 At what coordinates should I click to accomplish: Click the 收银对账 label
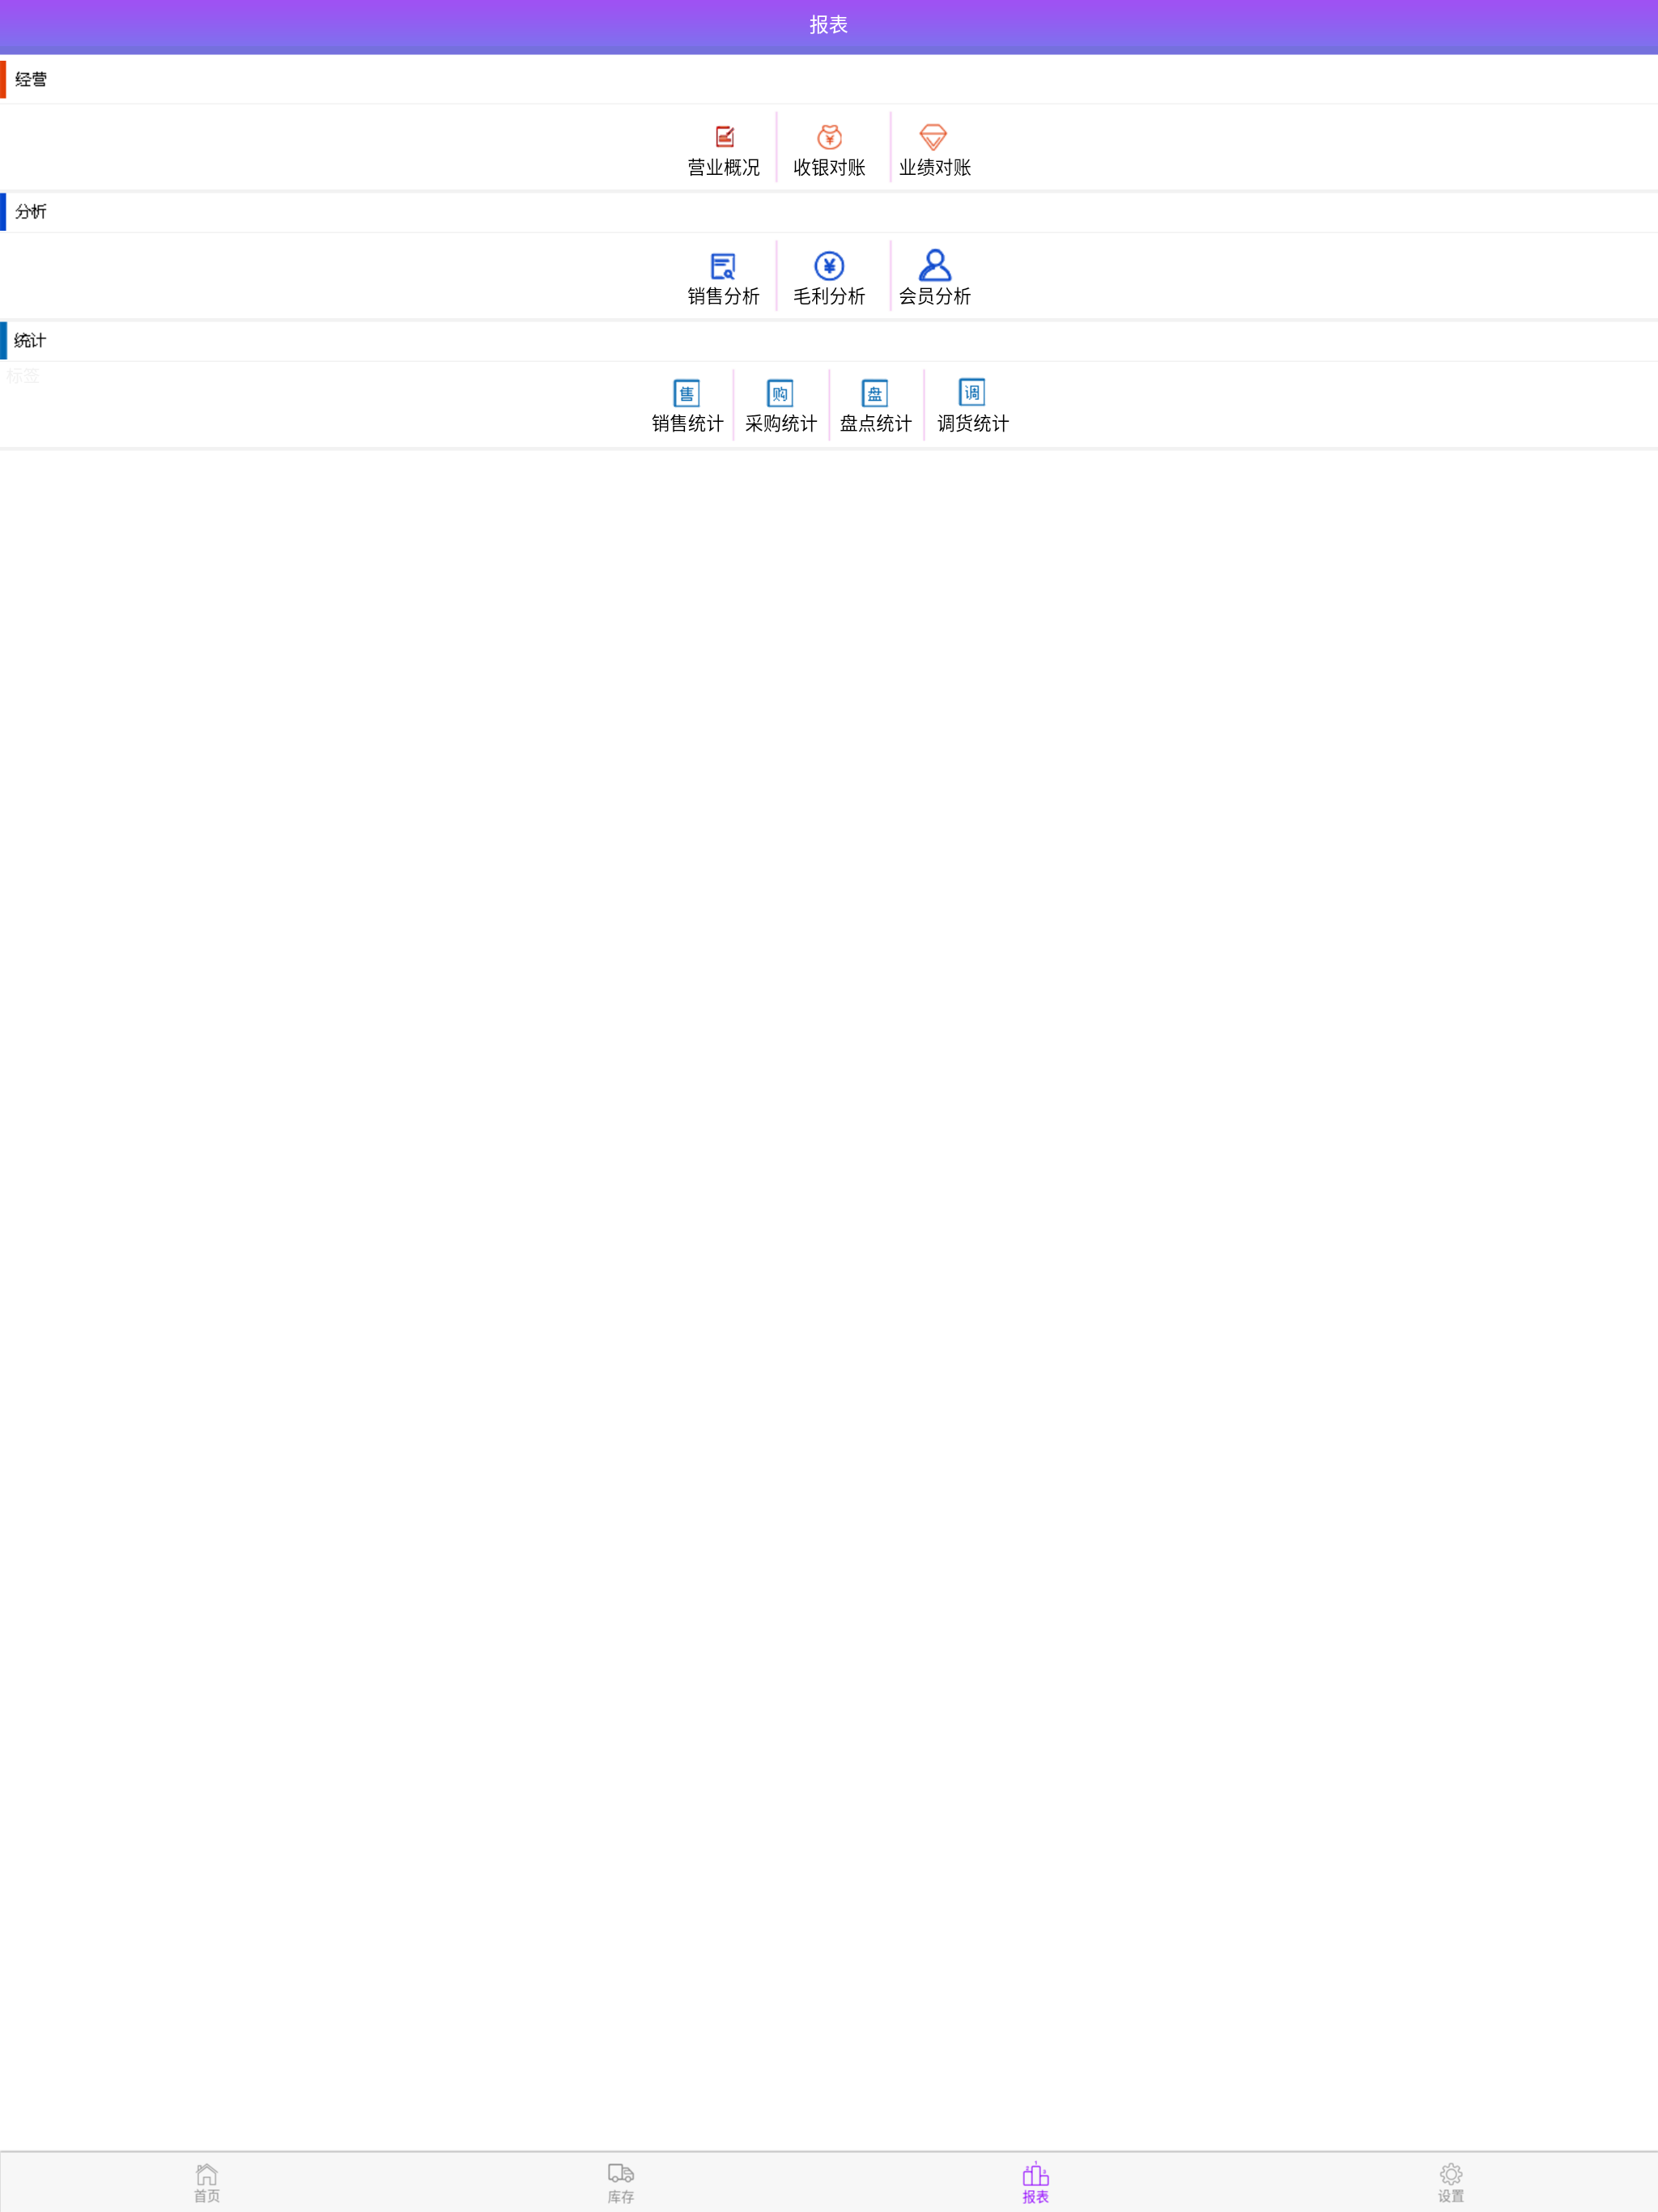tap(829, 168)
